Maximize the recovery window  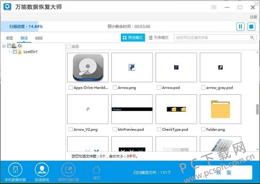click(x=240, y=7)
